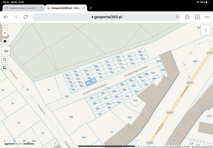This screenshot has height=148, width=213.
Task: Open the browser three-dot more menu
Action: click(207, 17)
